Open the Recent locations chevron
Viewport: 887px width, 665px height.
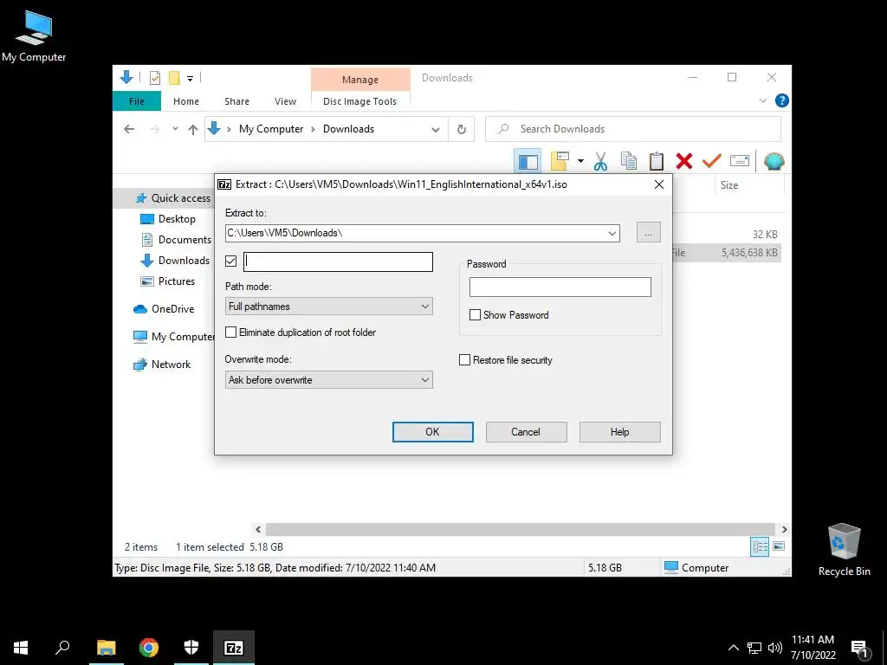pyautogui.click(x=175, y=129)
